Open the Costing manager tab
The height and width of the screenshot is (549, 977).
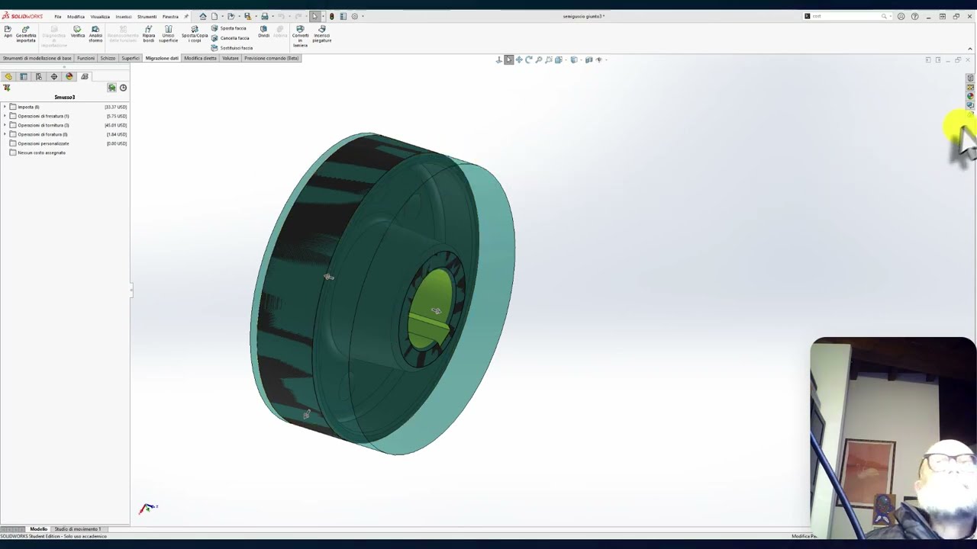click(x=85, y=76)
